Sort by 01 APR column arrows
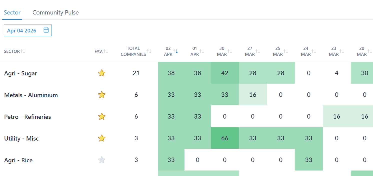Screen dimensions: 373x176 202,51
